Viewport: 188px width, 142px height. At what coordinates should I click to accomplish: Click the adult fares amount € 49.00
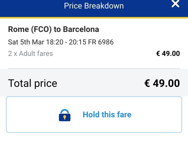(168, 53)
